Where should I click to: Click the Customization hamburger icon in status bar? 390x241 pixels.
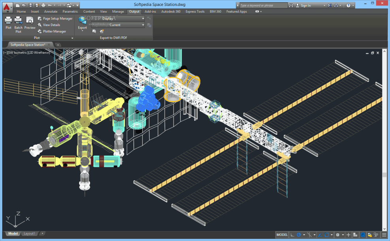click(x=384, y=235)
